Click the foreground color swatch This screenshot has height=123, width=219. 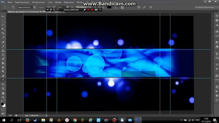(2, 104)
